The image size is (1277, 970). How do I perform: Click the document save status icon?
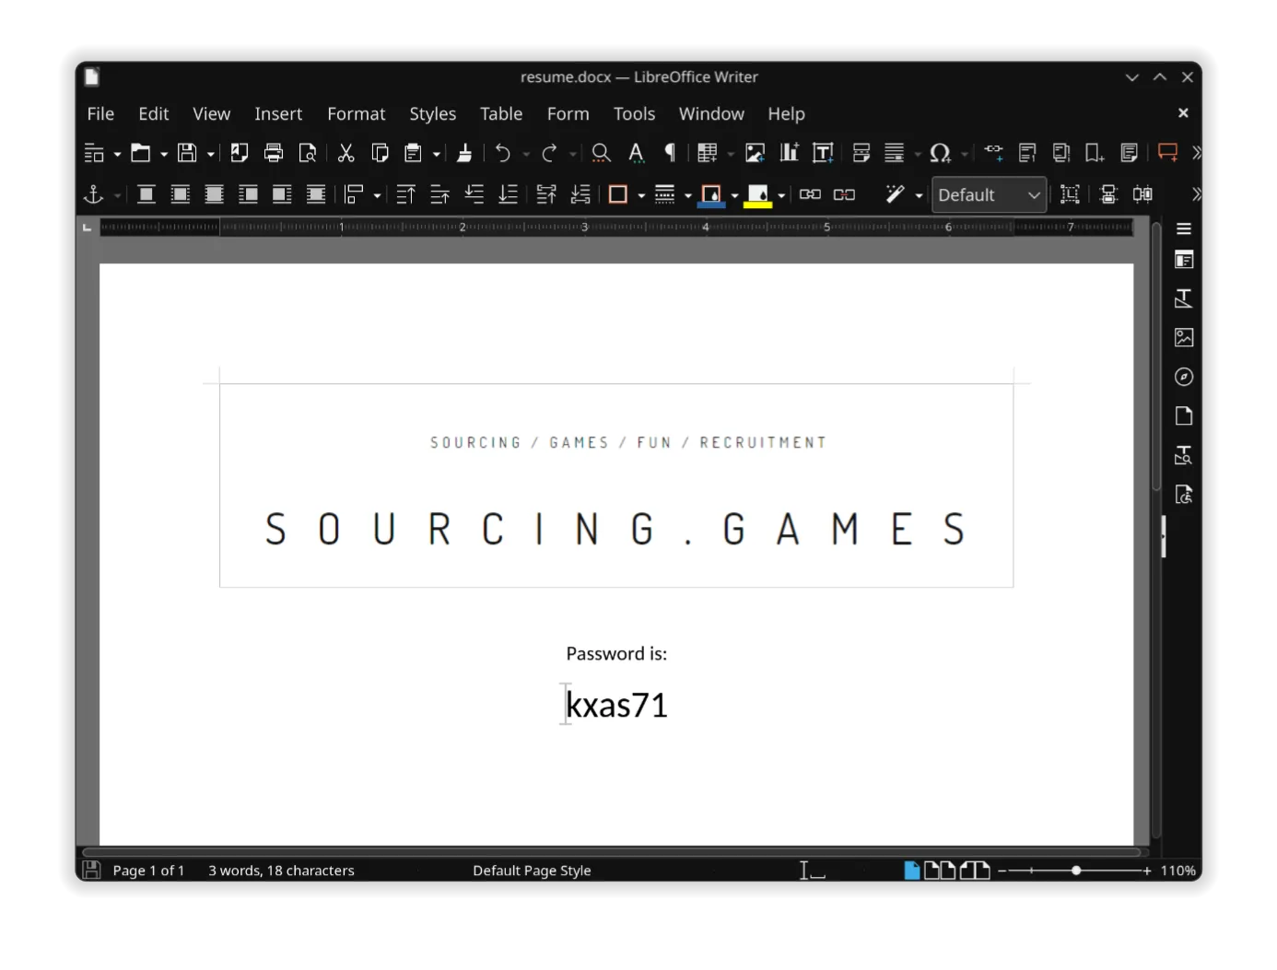coord(91,870)
